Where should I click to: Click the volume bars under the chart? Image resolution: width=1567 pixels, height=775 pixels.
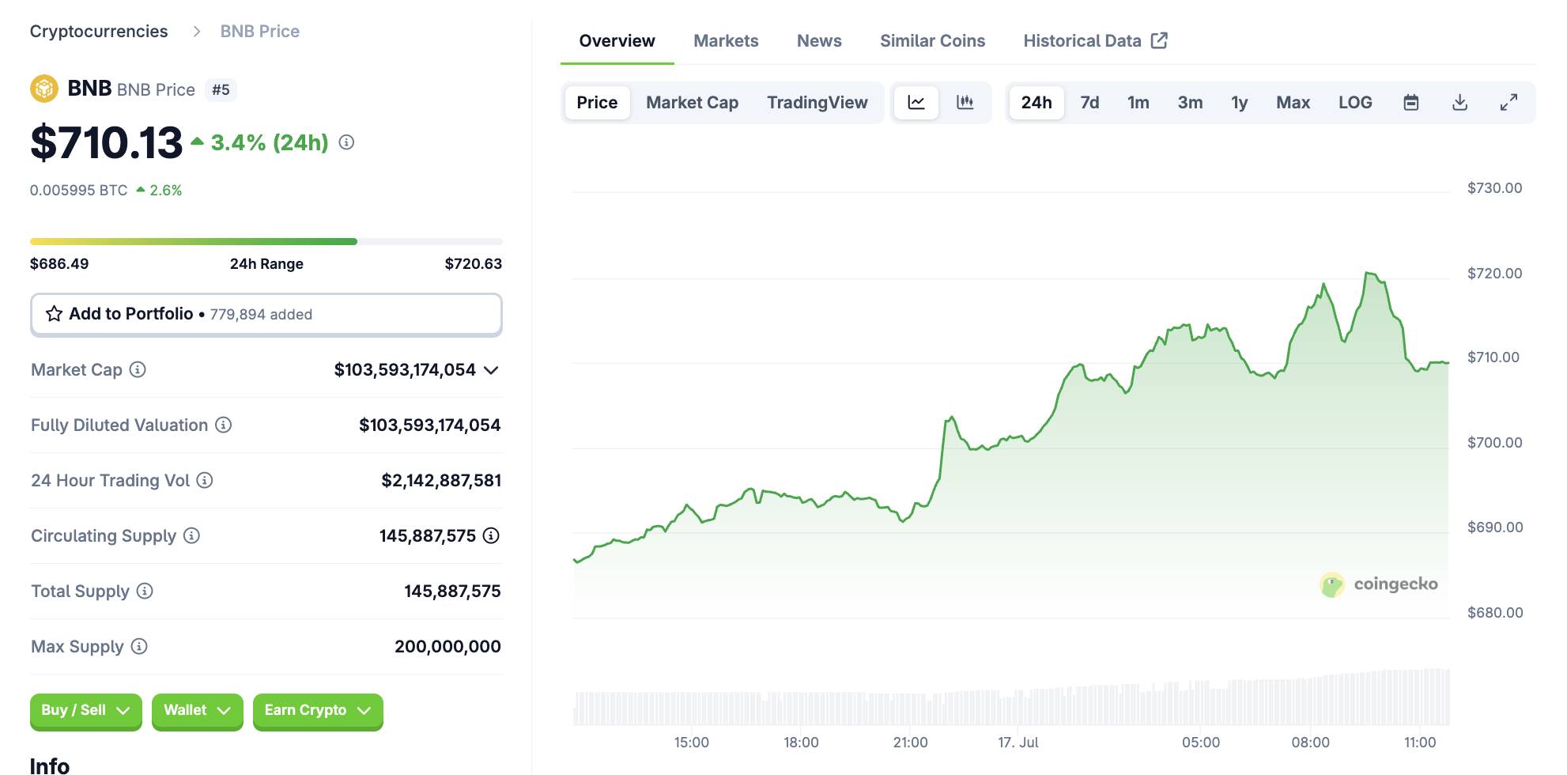1010,698
